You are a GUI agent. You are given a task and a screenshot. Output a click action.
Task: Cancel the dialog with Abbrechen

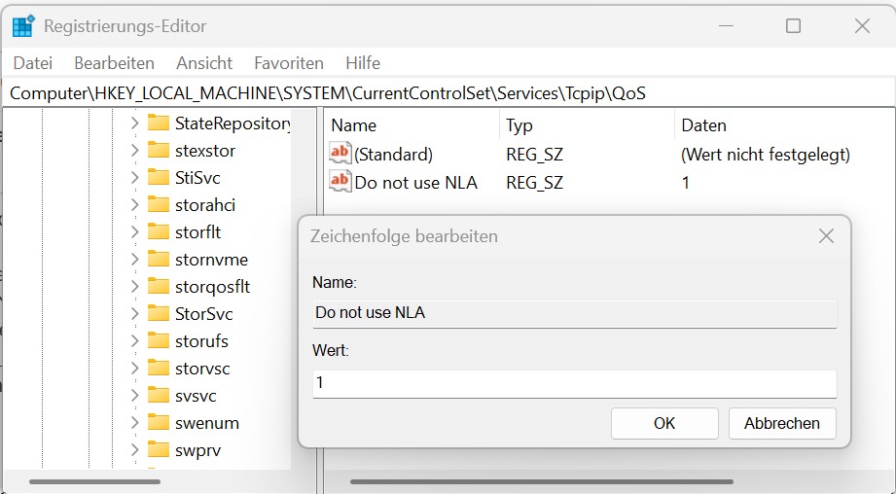782,423
